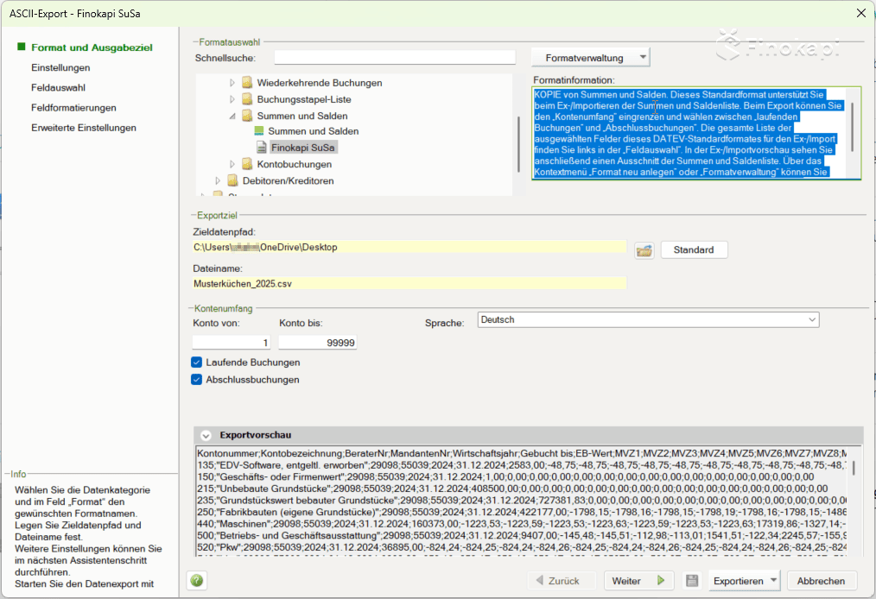876x599 pixels.
Task: Click the Formatinformation text scrollbar
Action: (x=853, y=127)
